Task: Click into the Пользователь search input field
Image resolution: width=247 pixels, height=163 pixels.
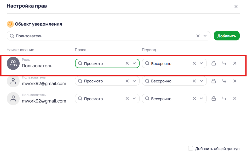Action: (x=105, y=36)
